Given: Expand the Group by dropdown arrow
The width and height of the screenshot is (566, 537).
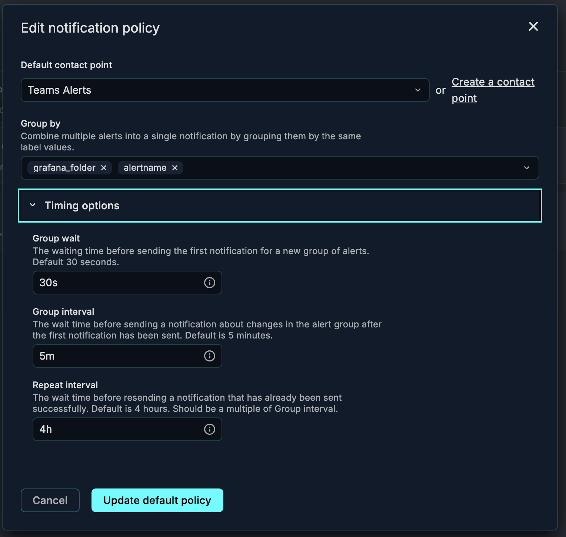Looking at the screenshot, I should coord(527,168).
